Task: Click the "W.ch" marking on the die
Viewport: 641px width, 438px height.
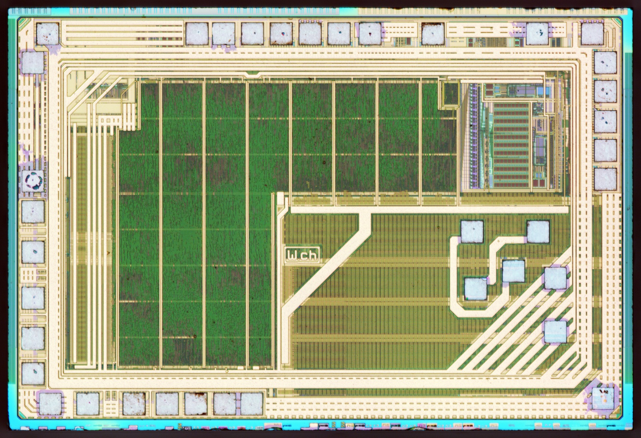Action: point(302,255)
